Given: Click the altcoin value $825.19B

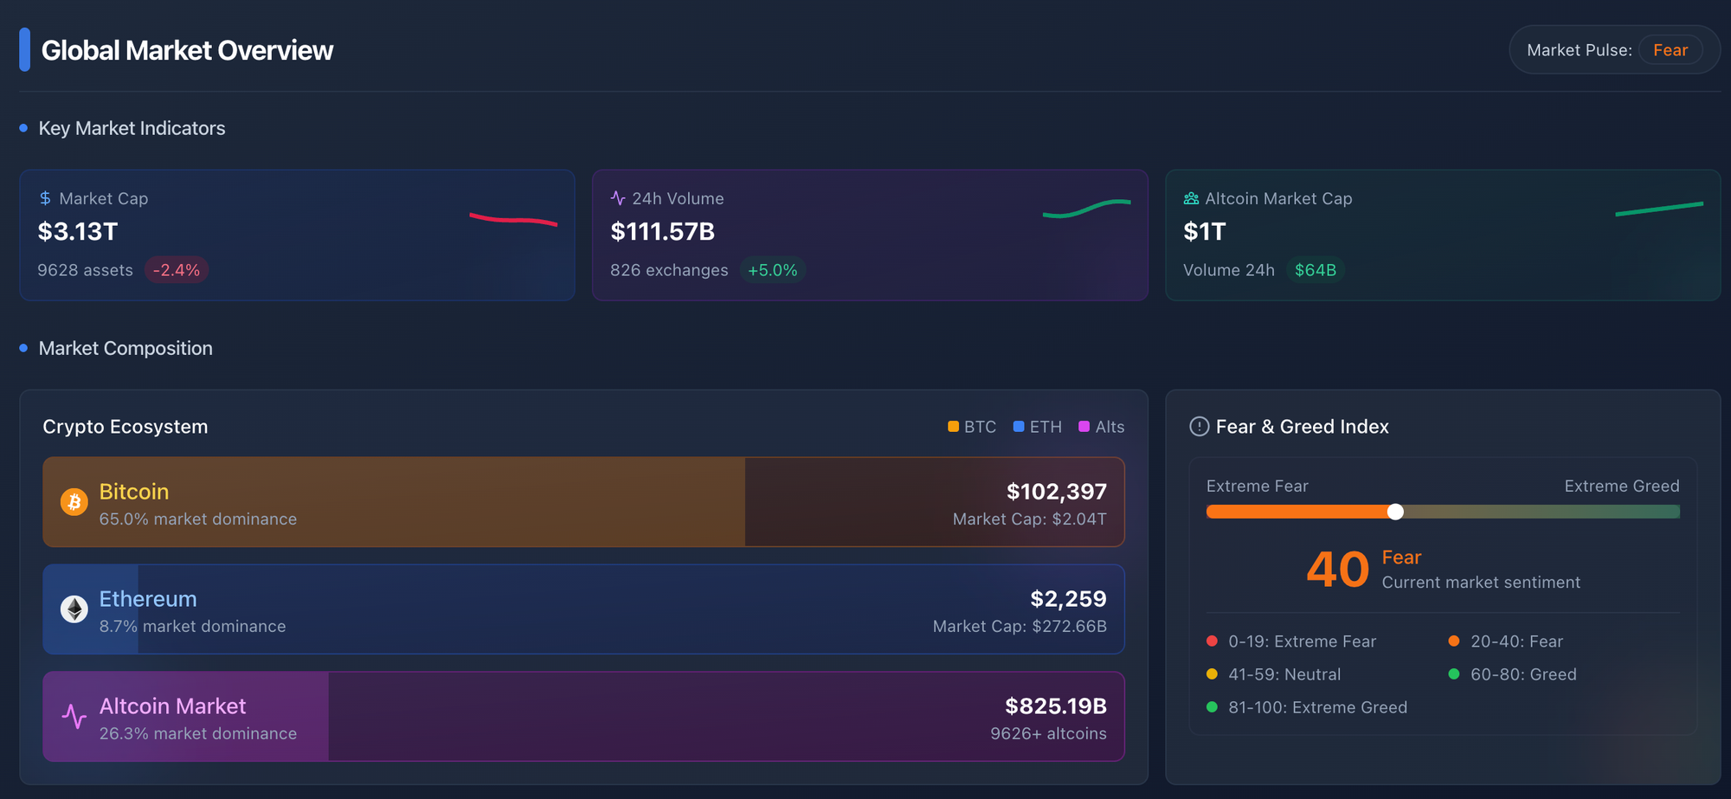Looking at the screenshot, I should (x=1056, y=706).
